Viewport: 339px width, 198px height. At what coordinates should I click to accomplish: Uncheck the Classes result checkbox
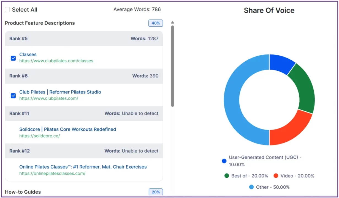(x=13, y=58)
